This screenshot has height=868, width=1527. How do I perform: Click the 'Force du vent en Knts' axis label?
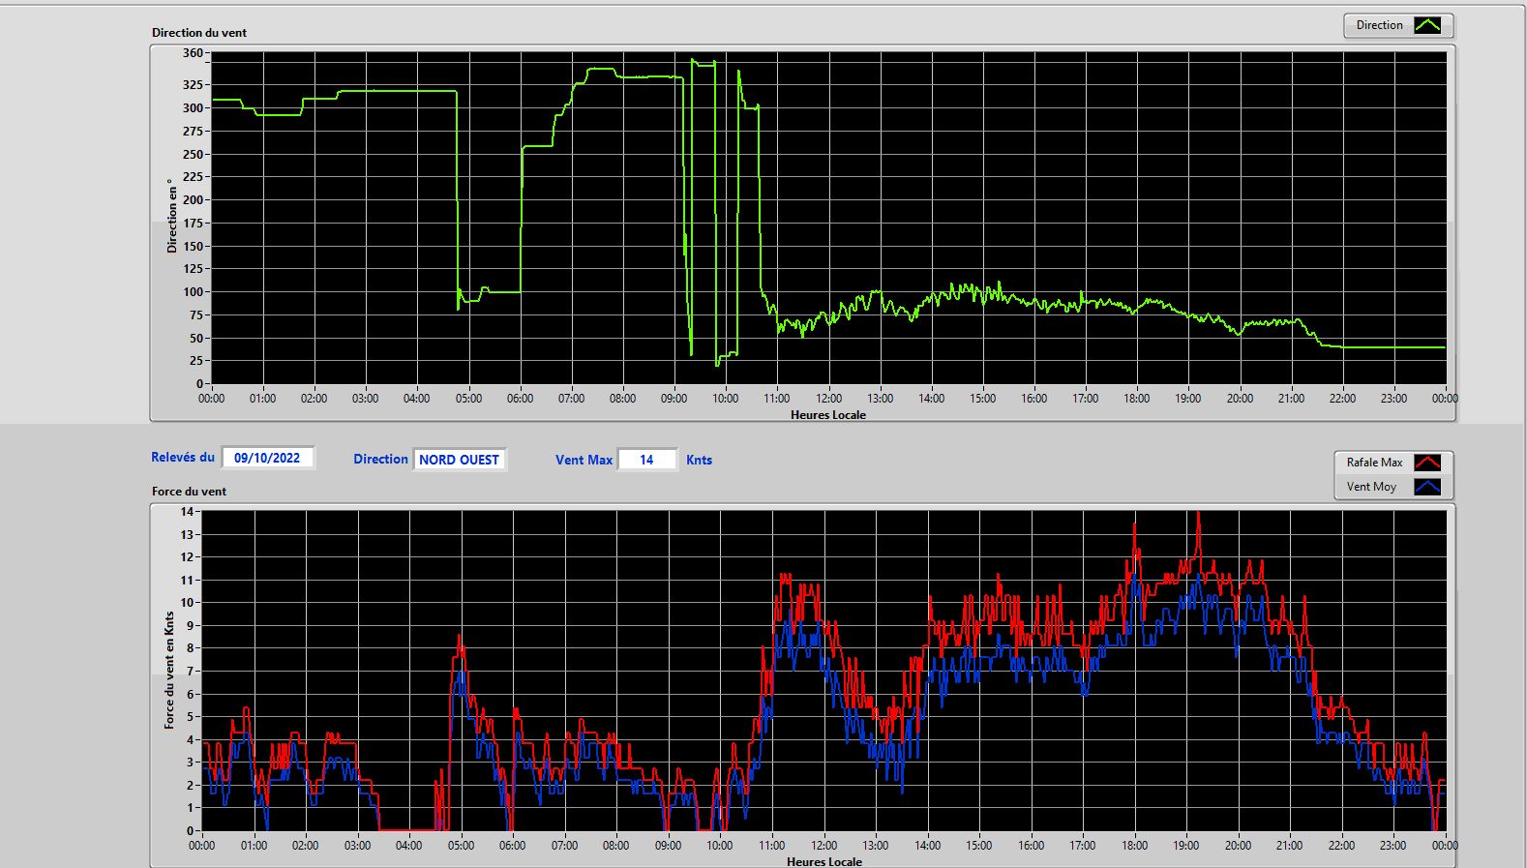[169, 670]
